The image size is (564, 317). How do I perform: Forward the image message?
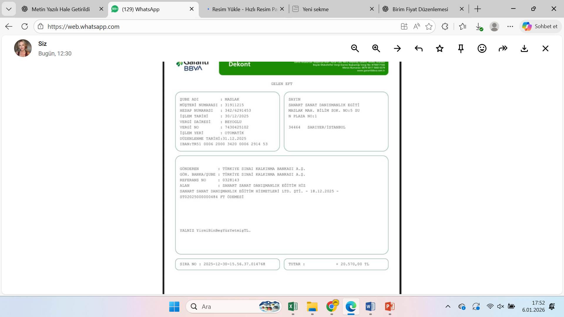503,48
